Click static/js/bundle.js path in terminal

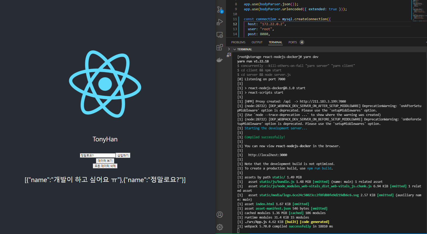click(x=277, y=182)
